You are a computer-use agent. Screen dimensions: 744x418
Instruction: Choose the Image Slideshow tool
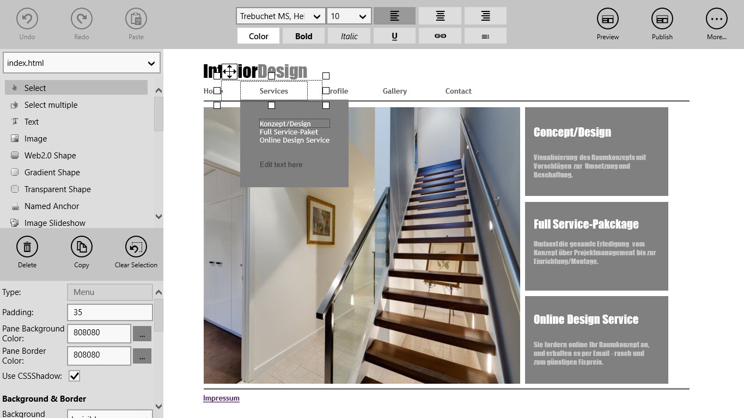[x=54, y=223]
